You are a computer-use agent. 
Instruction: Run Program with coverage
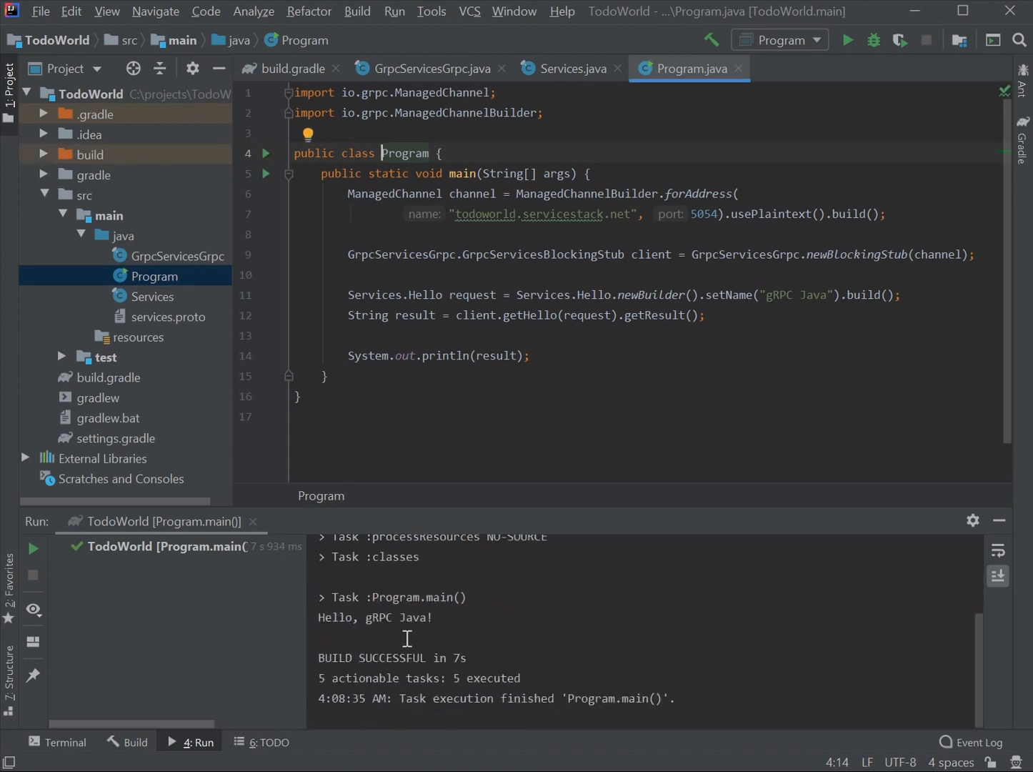(899, 40)
